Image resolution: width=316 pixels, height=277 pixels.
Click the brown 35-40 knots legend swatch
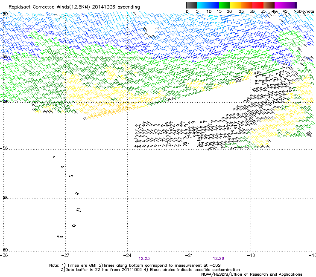click(x=269, y=5)
